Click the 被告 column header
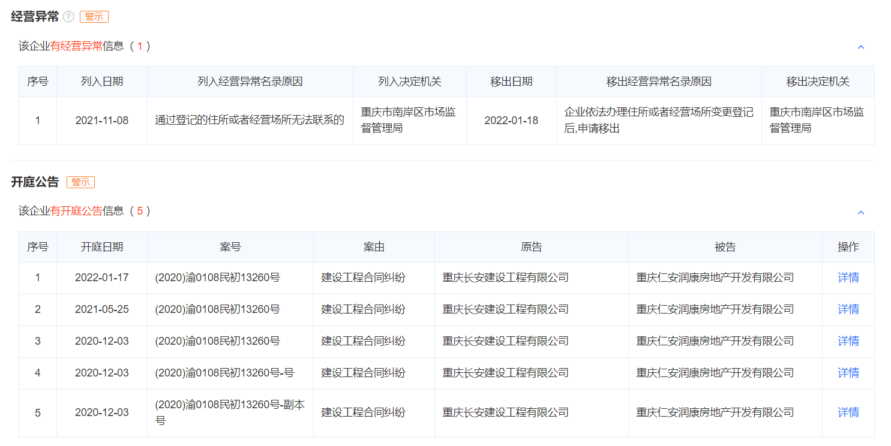The image size is (891, 446). coord(725,247)
